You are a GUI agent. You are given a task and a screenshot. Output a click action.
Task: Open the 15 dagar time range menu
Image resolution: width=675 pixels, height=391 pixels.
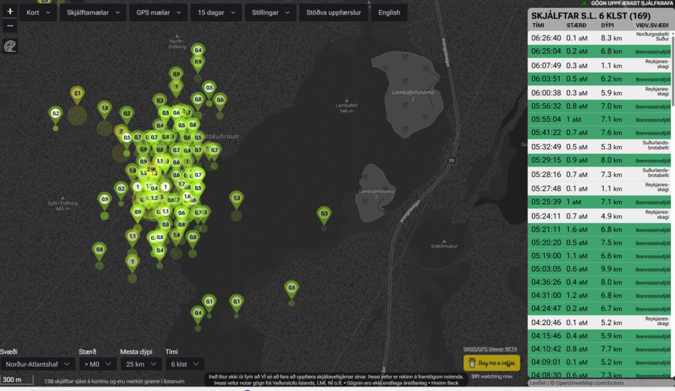[x=216, y=13]
